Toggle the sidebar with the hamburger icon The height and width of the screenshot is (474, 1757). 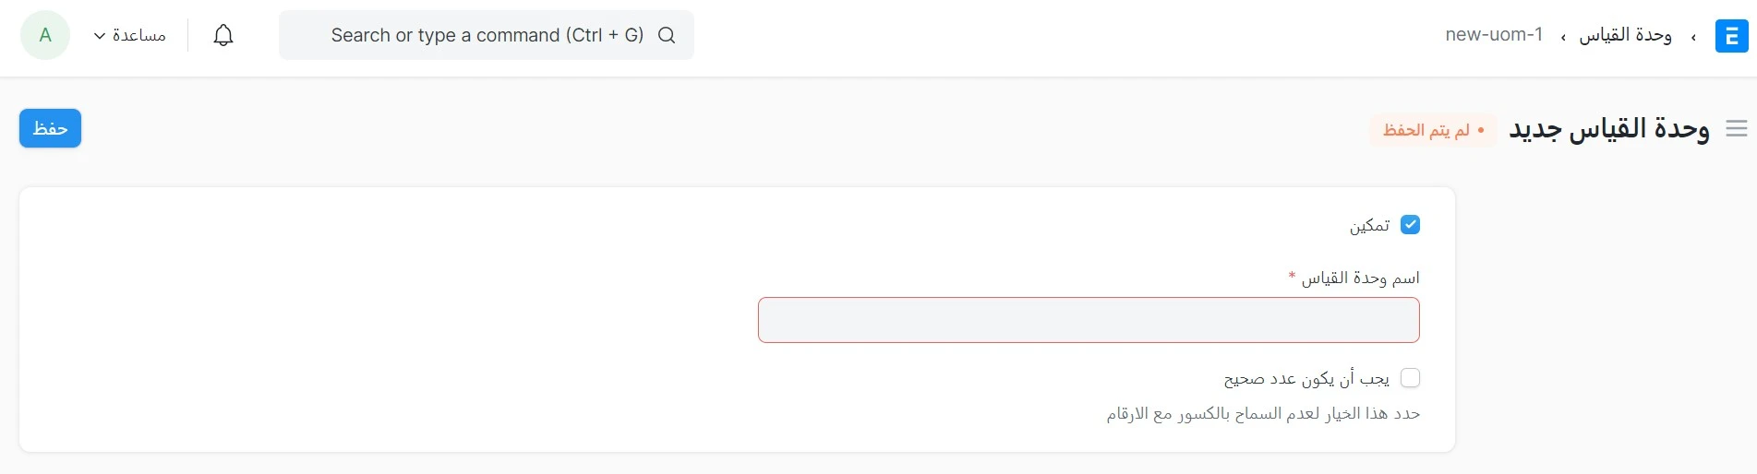coord(1737,129)
